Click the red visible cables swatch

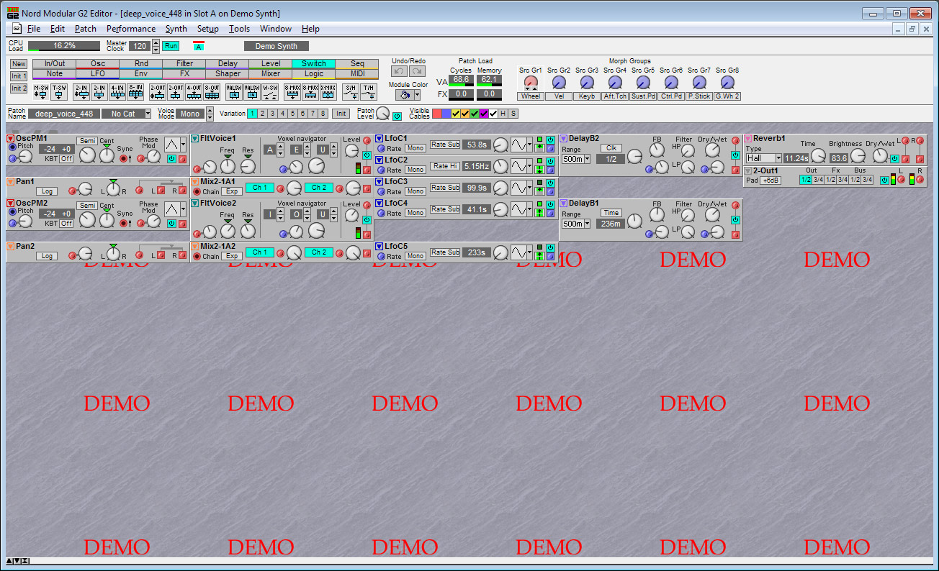click(x=436, y=114)
